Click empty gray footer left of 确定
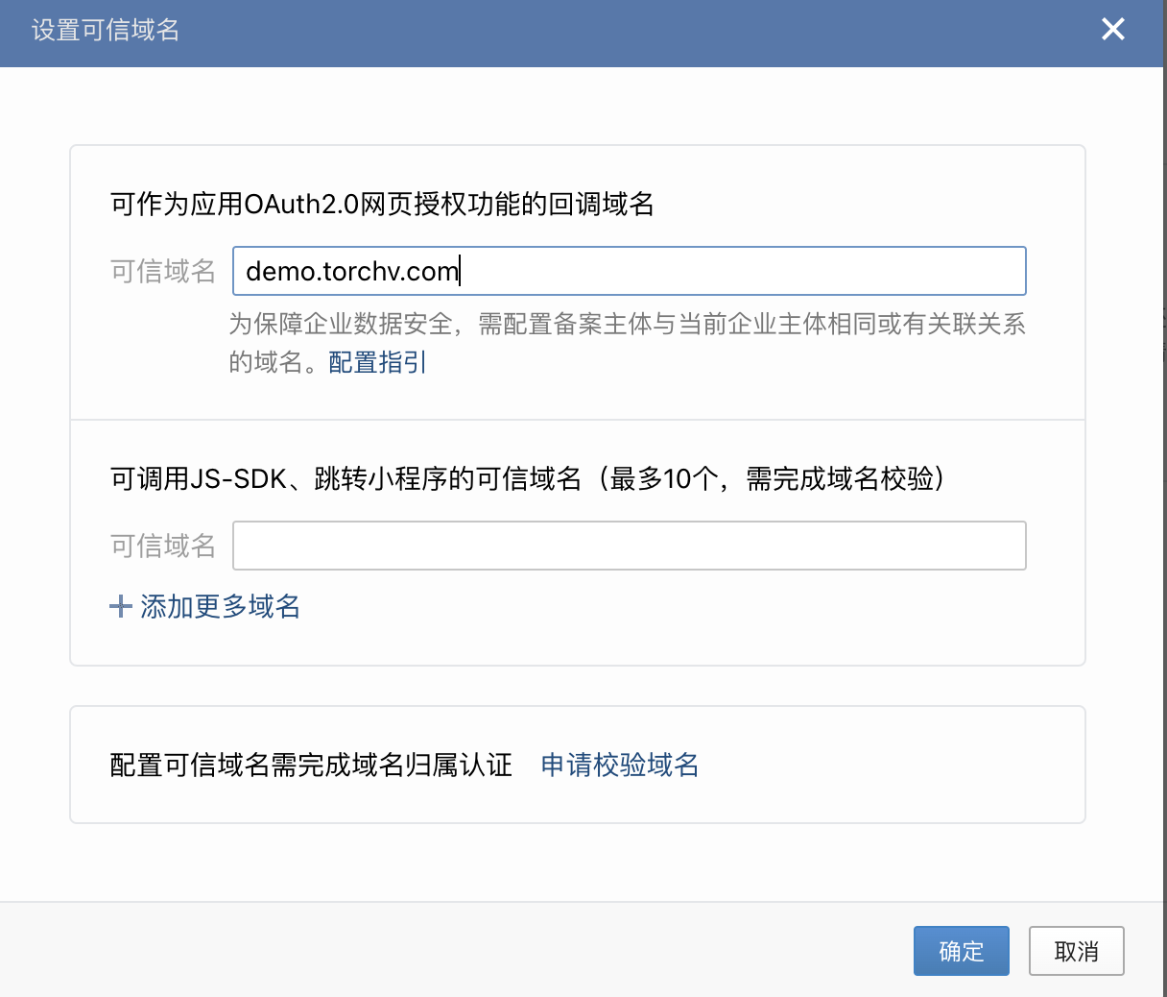 click(451, 950)
